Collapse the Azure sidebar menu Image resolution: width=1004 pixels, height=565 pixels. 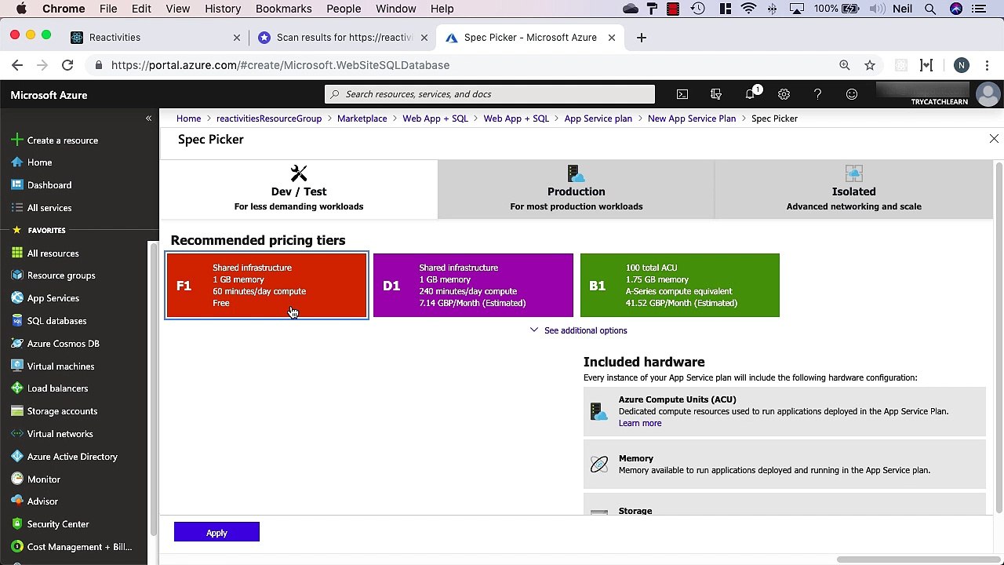pos(148,118)
